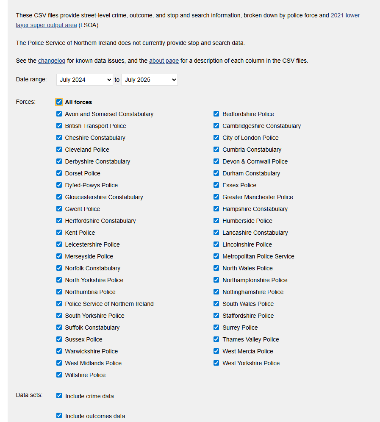Toggle the Wiltshire Police checkbox
380x422 pixels.
[x=59, y=375]
